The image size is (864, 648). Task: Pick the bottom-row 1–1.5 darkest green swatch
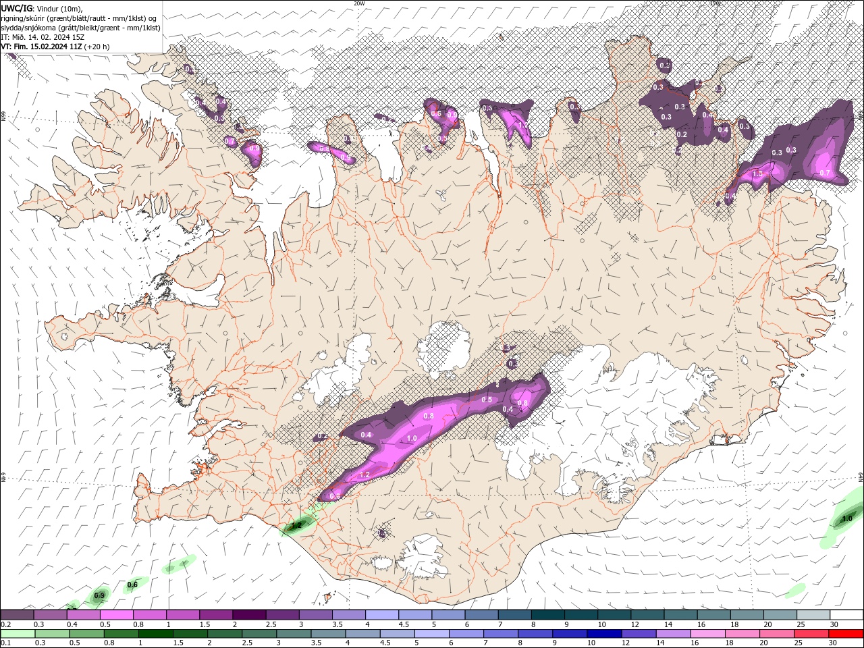(156, 634)
